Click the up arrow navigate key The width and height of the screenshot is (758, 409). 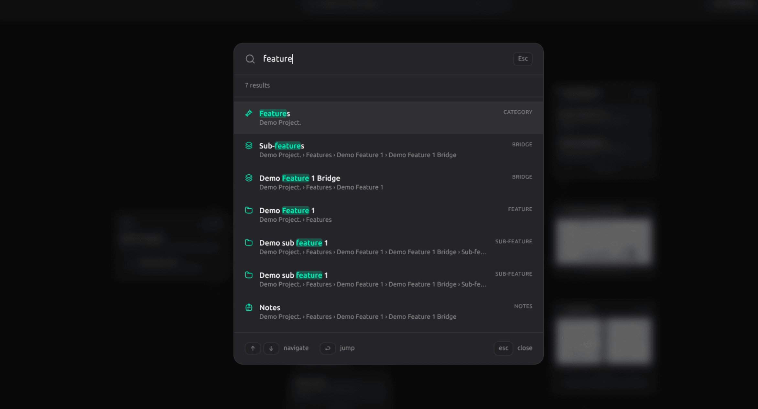253,348
